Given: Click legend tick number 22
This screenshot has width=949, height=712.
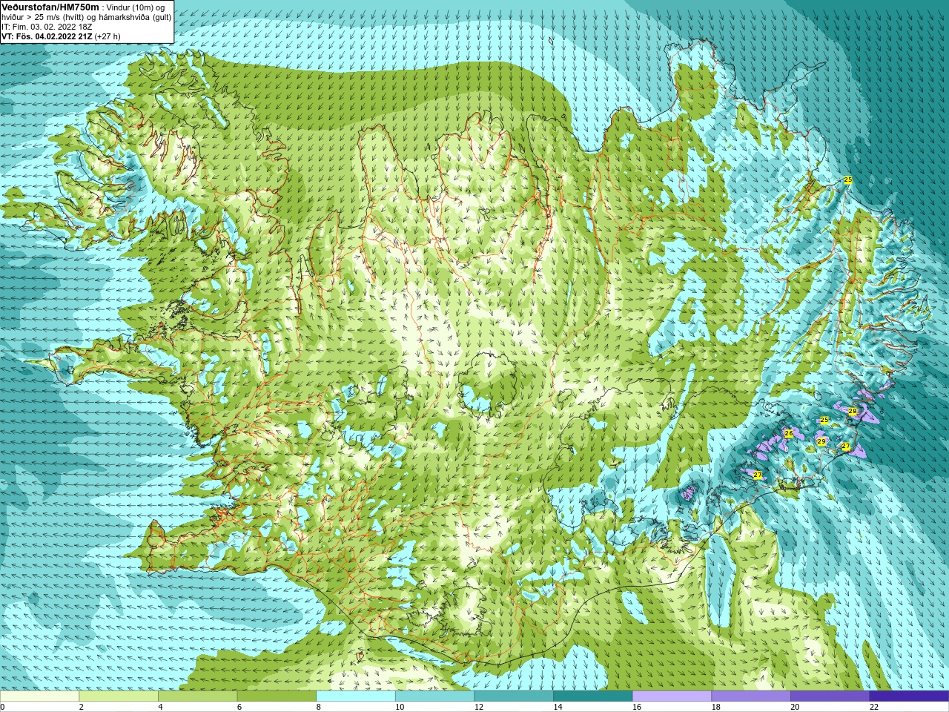Looking at the screenshot, I should 874,707.
